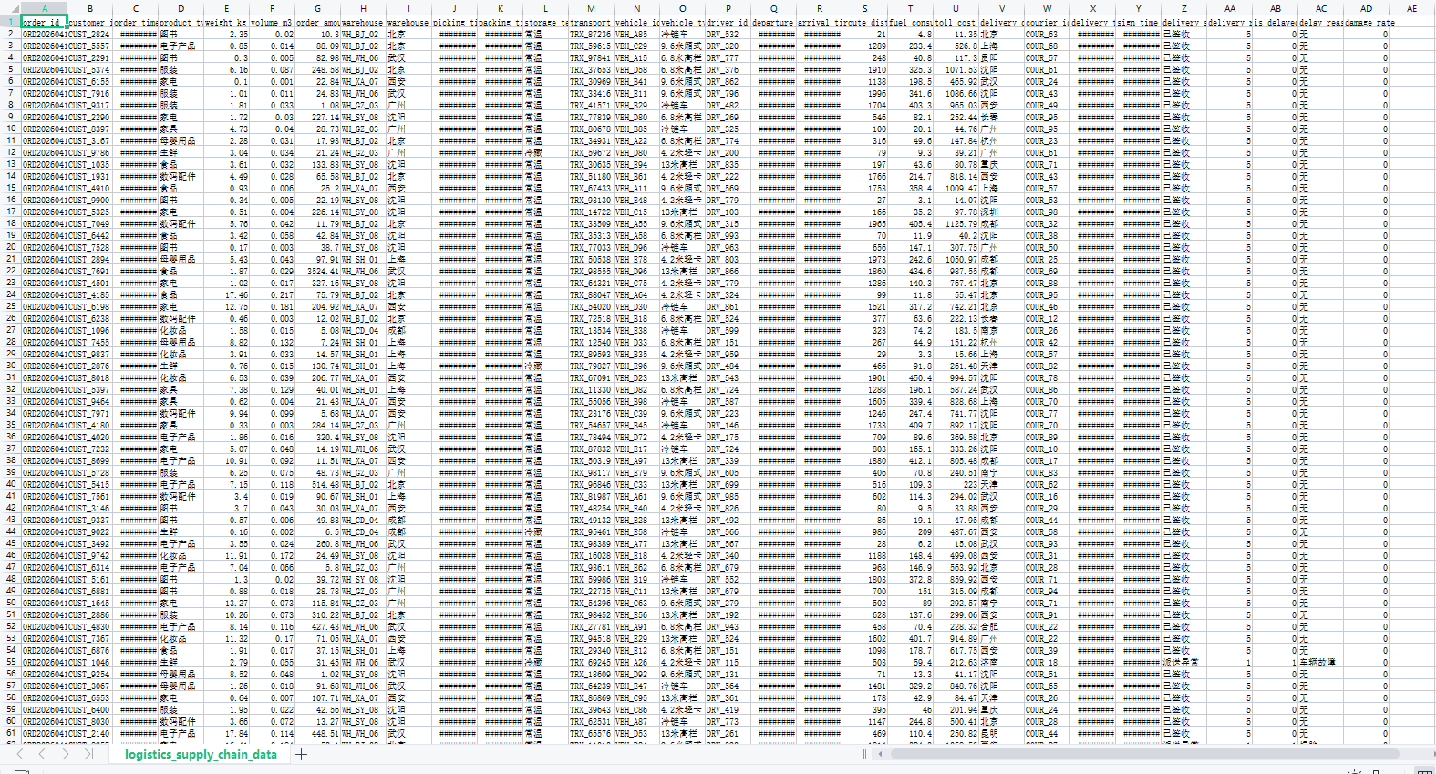Select the toll_cost header cell
Image resolution: width=1436 pixels, height=774 pixels.
(x=956, y=22)
